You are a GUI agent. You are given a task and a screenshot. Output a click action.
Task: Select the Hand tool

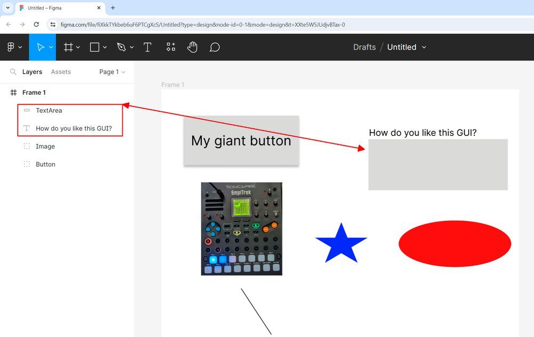click(192, 47)
